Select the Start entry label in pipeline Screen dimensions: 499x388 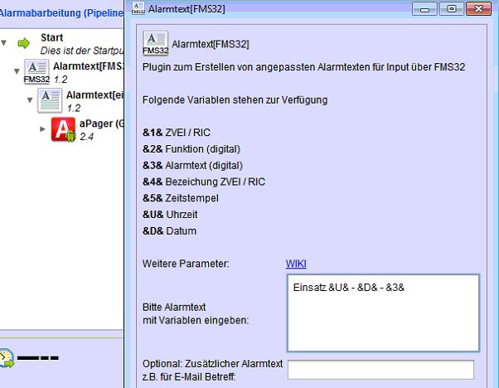pos(51,38)
